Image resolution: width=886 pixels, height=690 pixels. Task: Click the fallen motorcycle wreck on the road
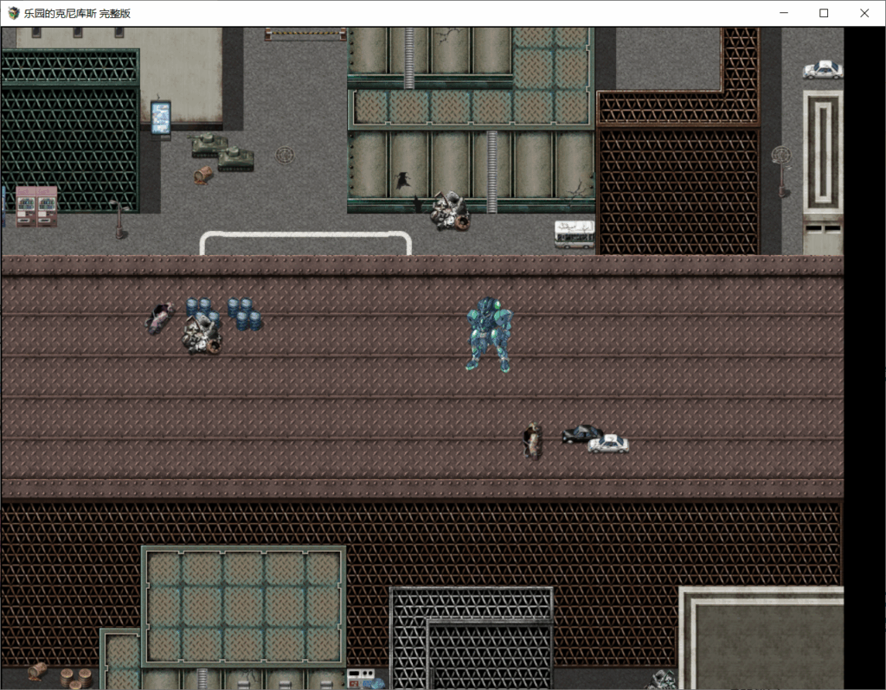pyautogui.click(x=159, y=318)
